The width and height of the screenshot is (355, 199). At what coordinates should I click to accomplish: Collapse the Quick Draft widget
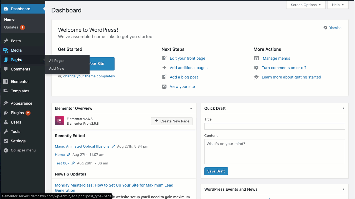tap(343, 108)
